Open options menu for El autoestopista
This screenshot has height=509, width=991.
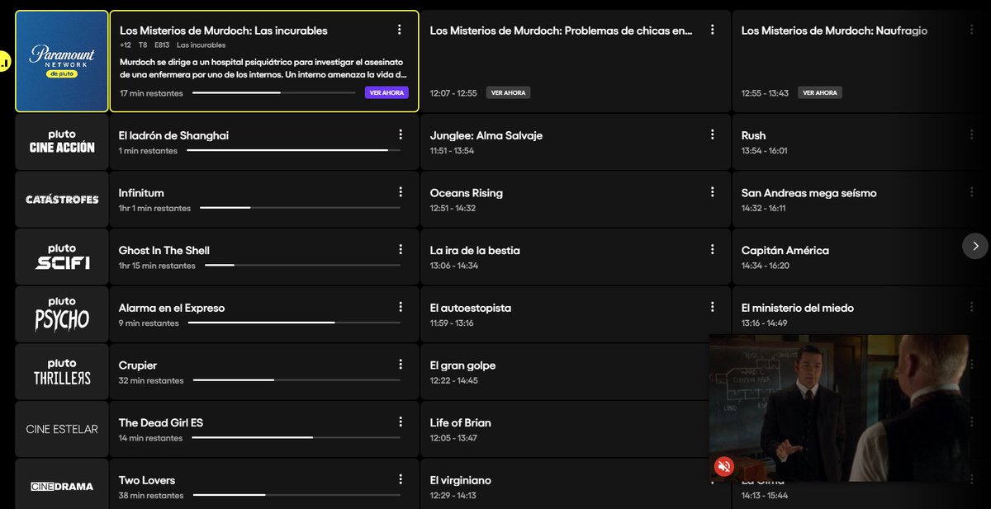pyautogui.click(x=712, y=307)
